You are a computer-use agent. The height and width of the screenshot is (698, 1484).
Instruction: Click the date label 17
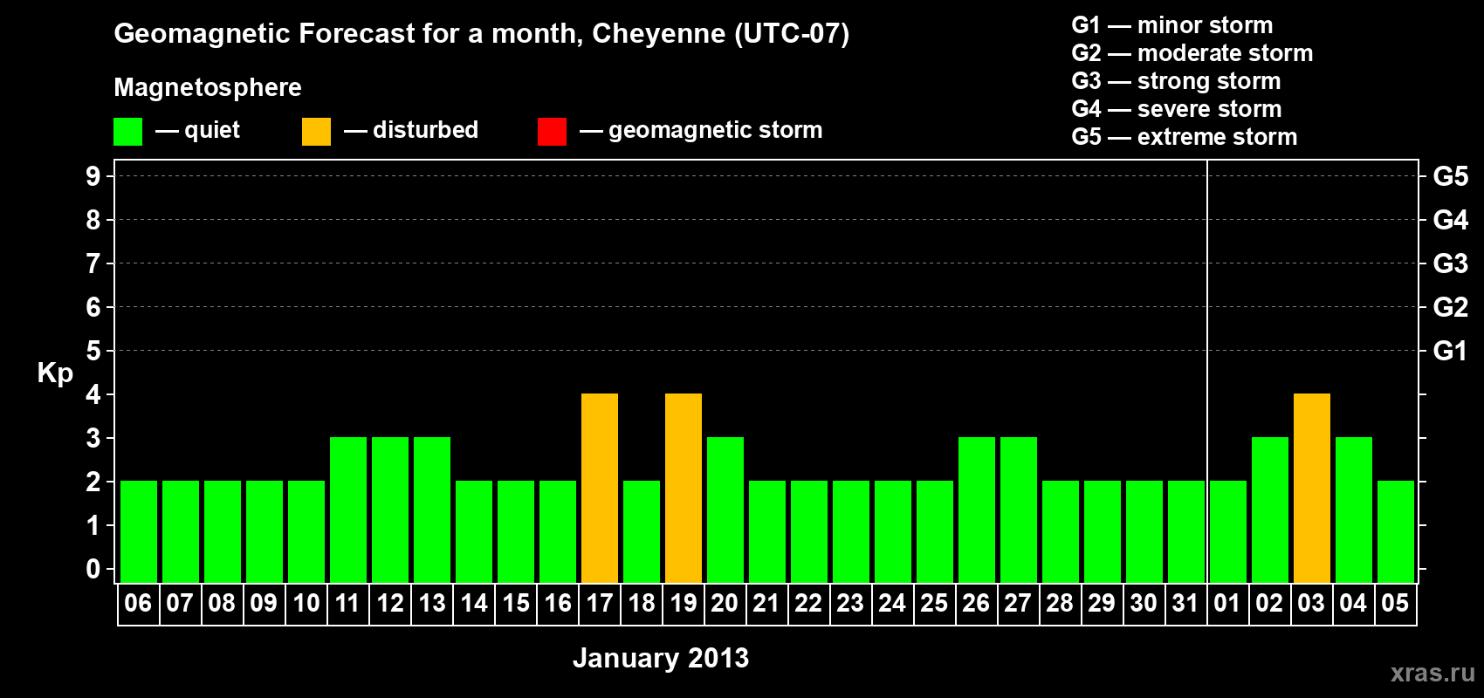pyautogui.click(x=599, y=604)
